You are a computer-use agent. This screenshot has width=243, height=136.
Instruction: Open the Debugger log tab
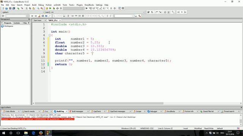[x=153, y=111]
